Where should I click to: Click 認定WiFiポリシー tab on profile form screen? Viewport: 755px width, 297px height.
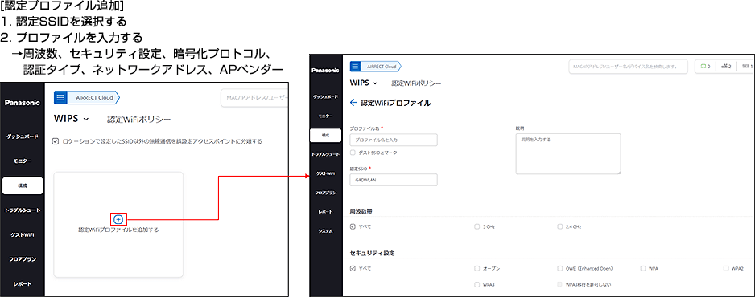416,83
